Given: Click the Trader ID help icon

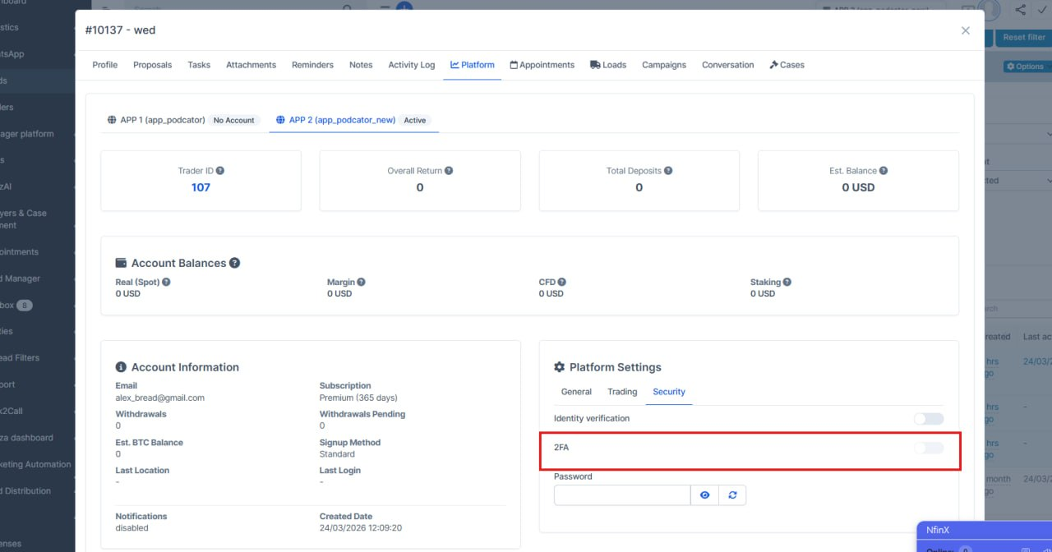Looking at the screenshot, I should [220, 171].
